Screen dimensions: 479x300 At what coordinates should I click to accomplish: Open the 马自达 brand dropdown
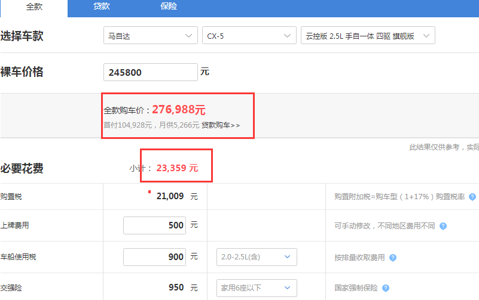pos(151,35)
